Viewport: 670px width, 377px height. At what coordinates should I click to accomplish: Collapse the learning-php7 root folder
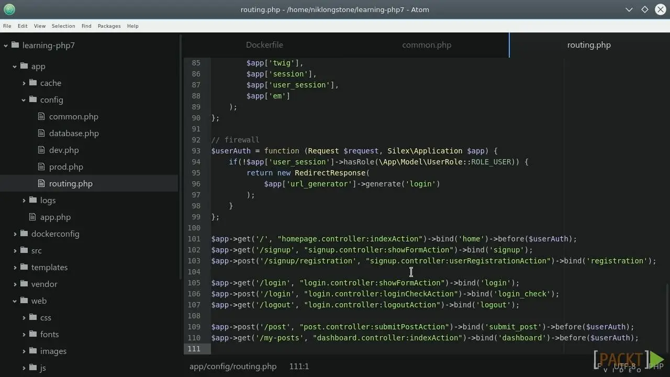6,45
